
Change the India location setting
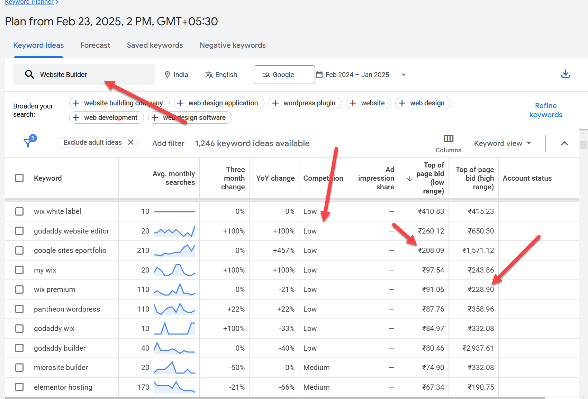pos(177,75)
